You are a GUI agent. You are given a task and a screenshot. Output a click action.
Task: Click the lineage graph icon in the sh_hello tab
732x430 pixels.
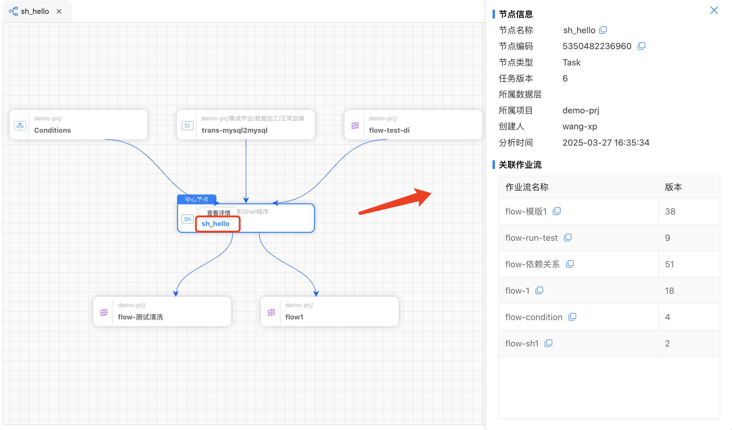(x=13, y=11)
